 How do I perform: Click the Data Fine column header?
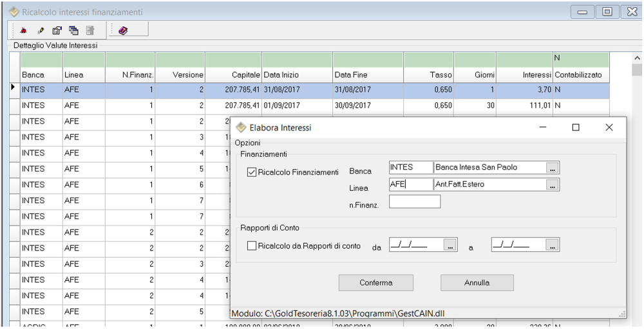tap(368, 75)
